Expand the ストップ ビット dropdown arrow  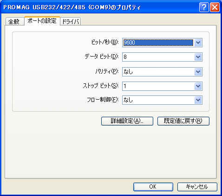pyautogui.click(x=198, y=86)
